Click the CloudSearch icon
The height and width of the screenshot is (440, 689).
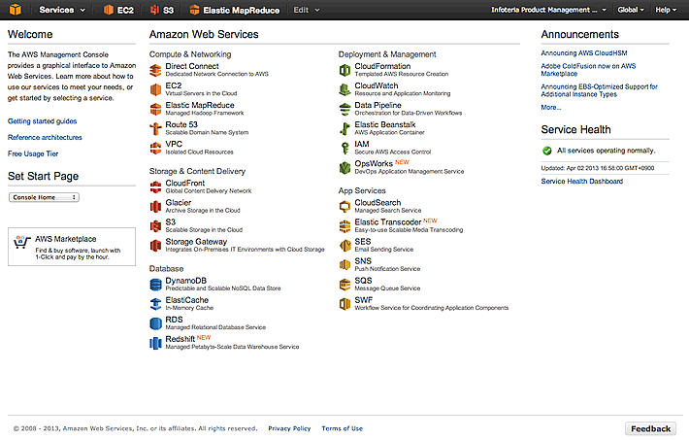click(x=344, y=206)
